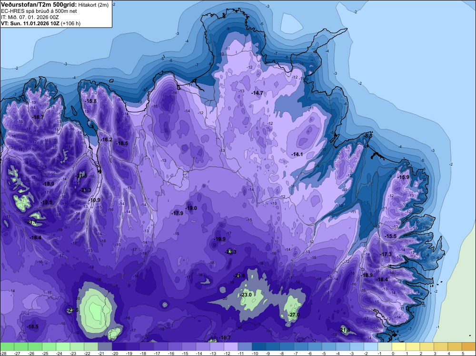The width and height of the screenshot is (476, 356).
Task: Click the -18.7 temperature value
Action: [x=38, y=117]
